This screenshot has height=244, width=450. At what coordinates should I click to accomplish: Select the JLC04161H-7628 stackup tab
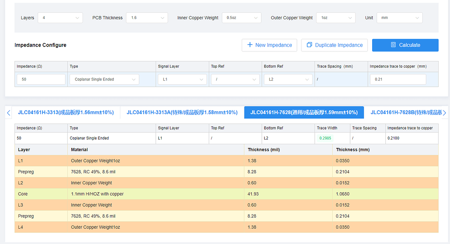coord(304,112)
